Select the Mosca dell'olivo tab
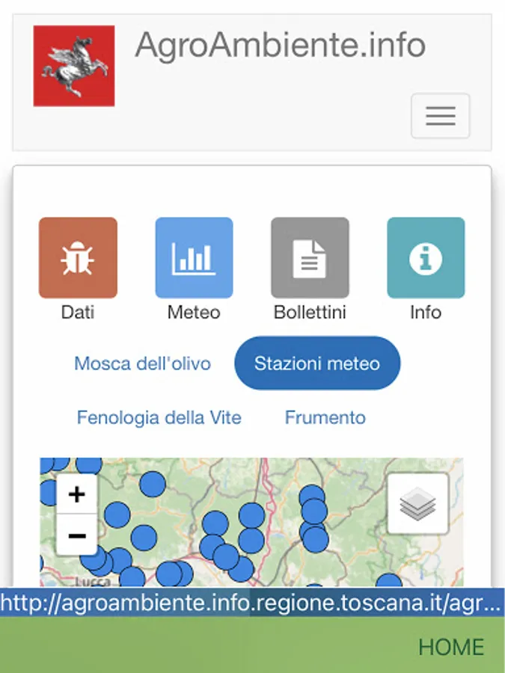The height and width of the screenshot is (673, 505). (x=143, y=363)
